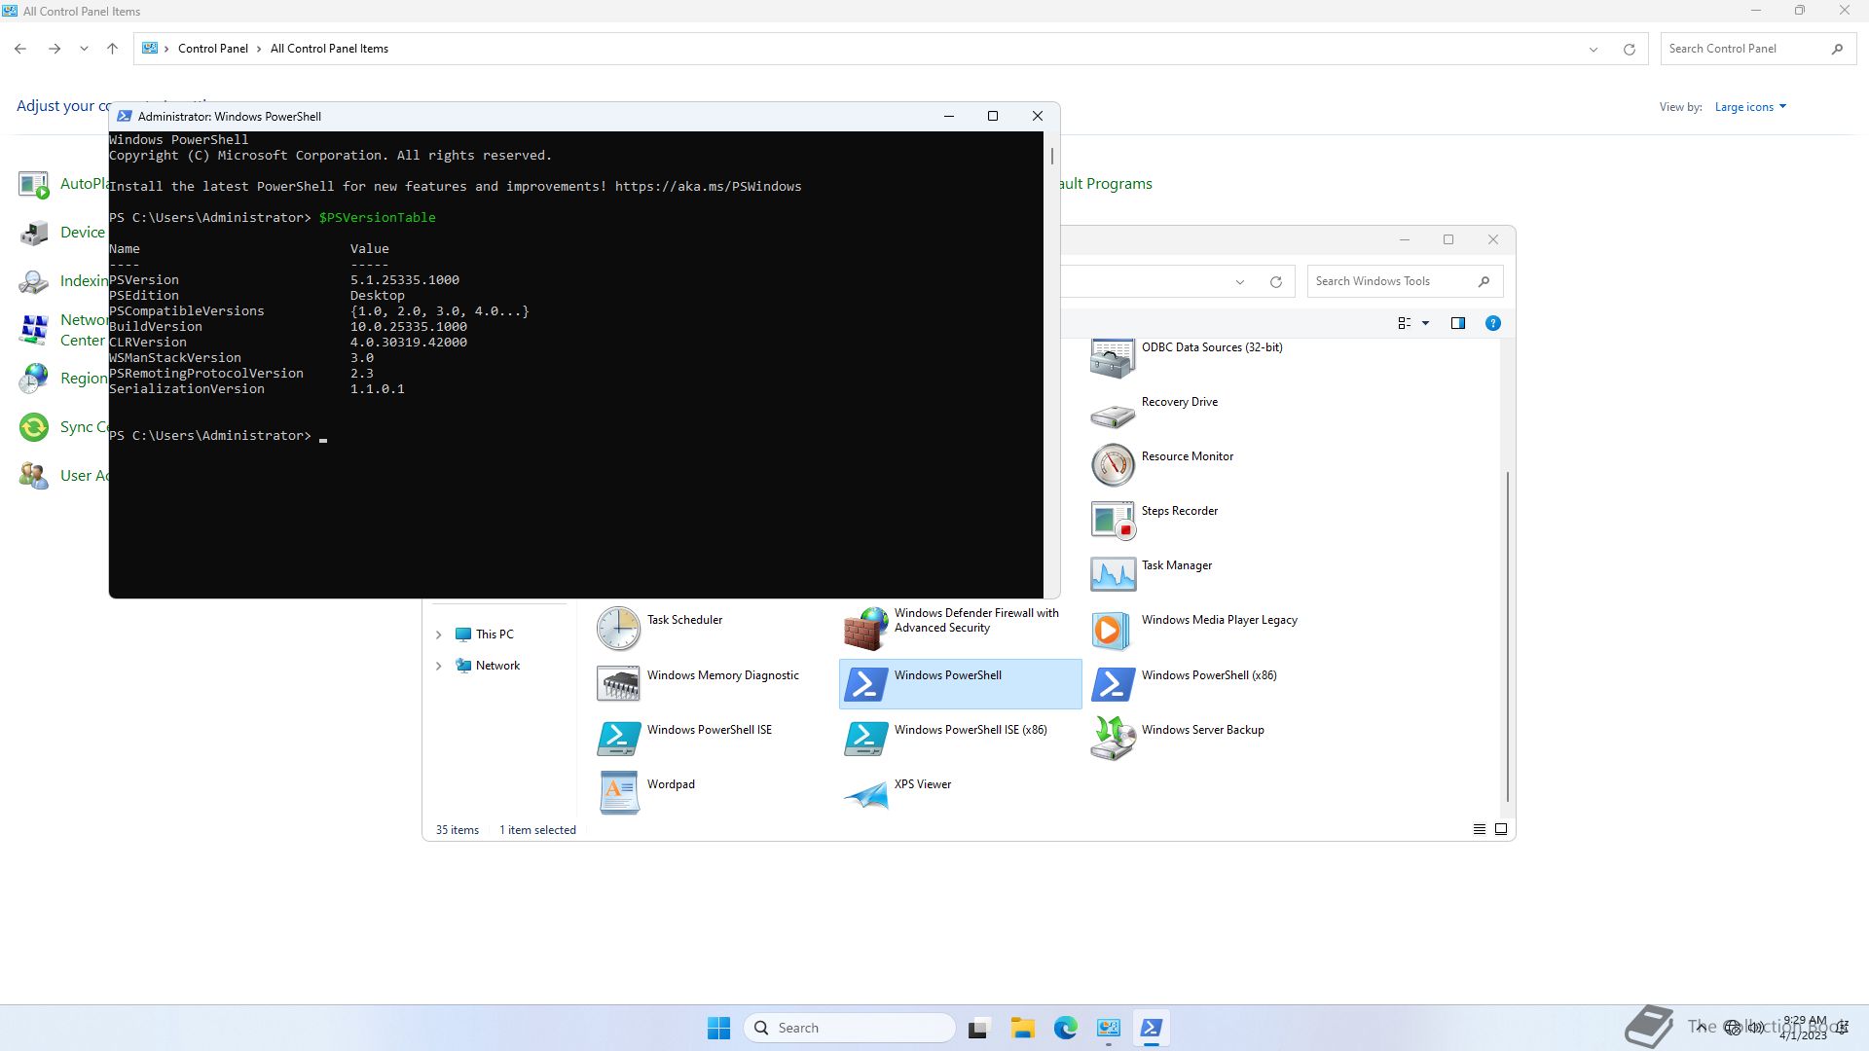
Task: Open the Steps Recorder icon
Action: tap(1113, 520)
